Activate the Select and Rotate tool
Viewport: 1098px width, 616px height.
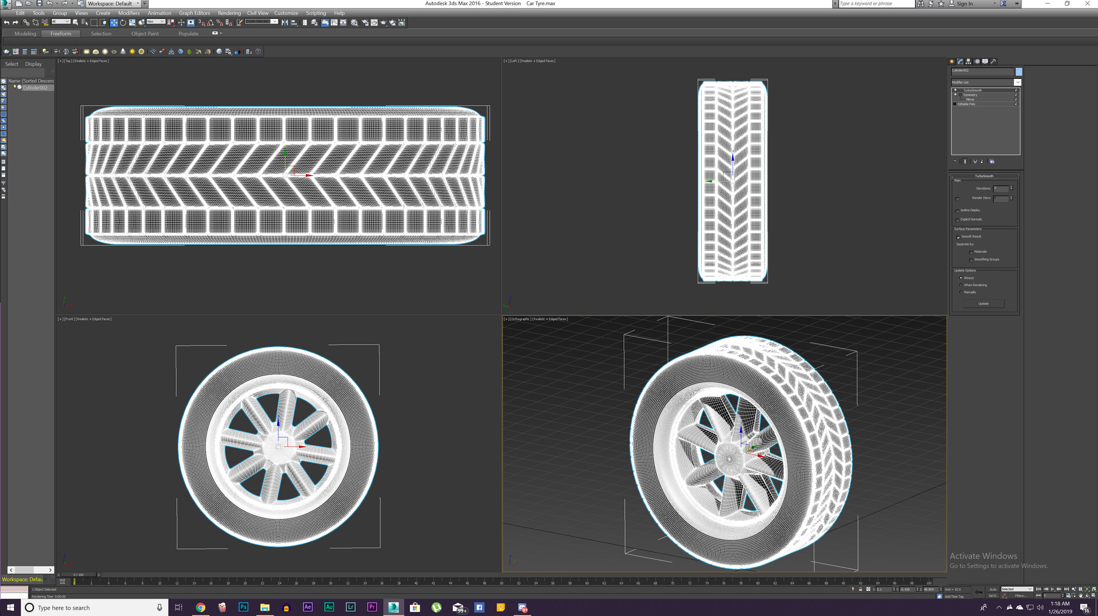pyautogui.click(x=123, y=23)
